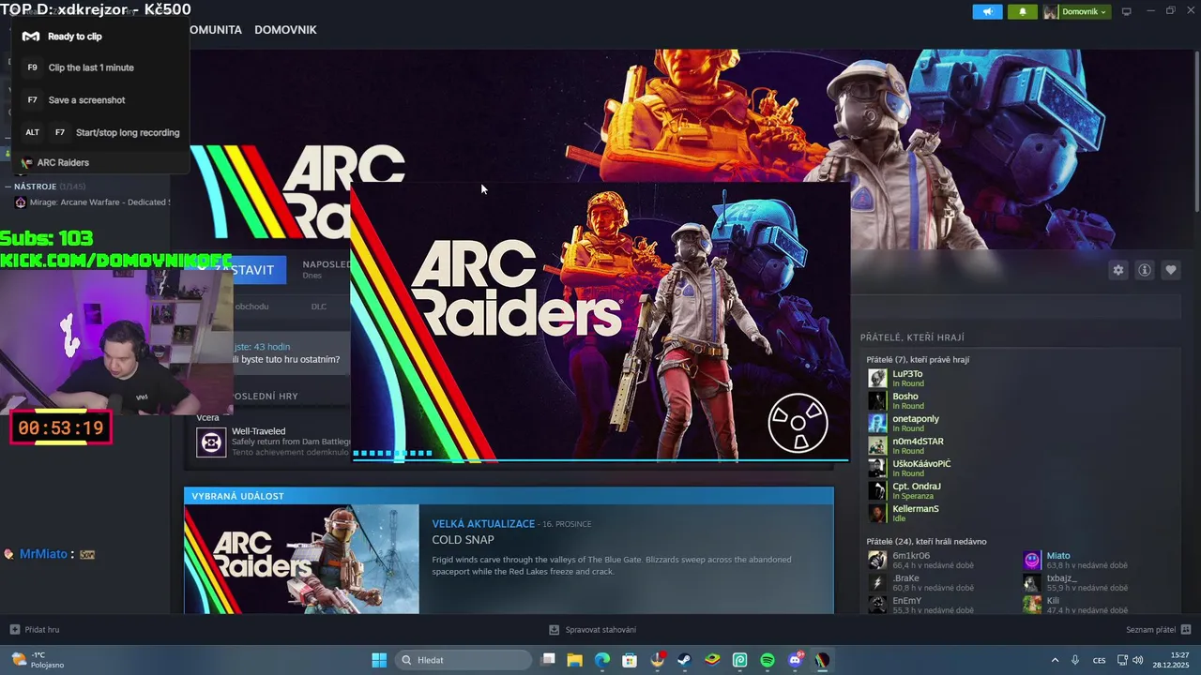
Task: Open Microsoft Edge from taskbar
Action: 602,660
